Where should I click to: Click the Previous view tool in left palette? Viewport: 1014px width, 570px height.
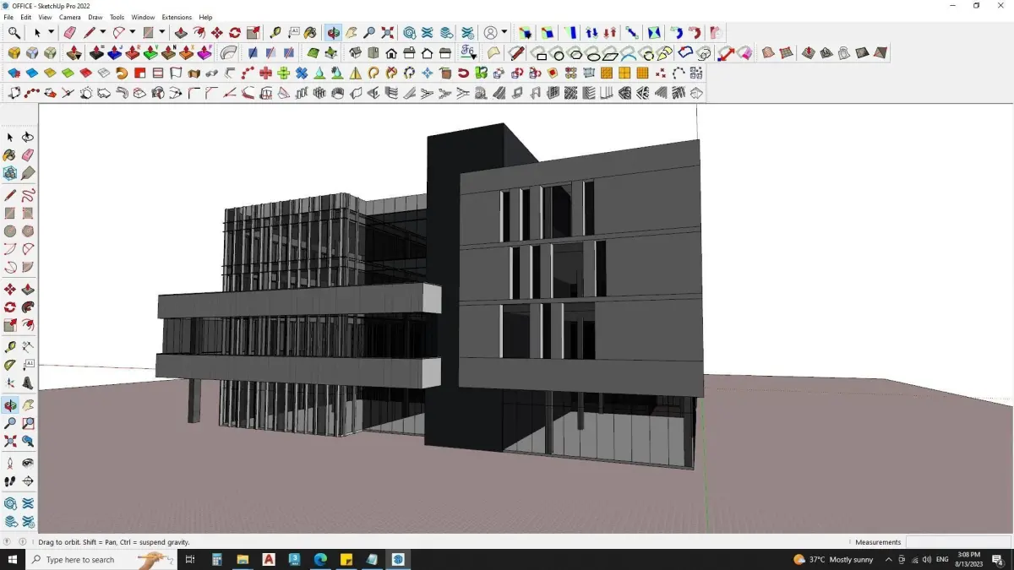tap(28, 441)
